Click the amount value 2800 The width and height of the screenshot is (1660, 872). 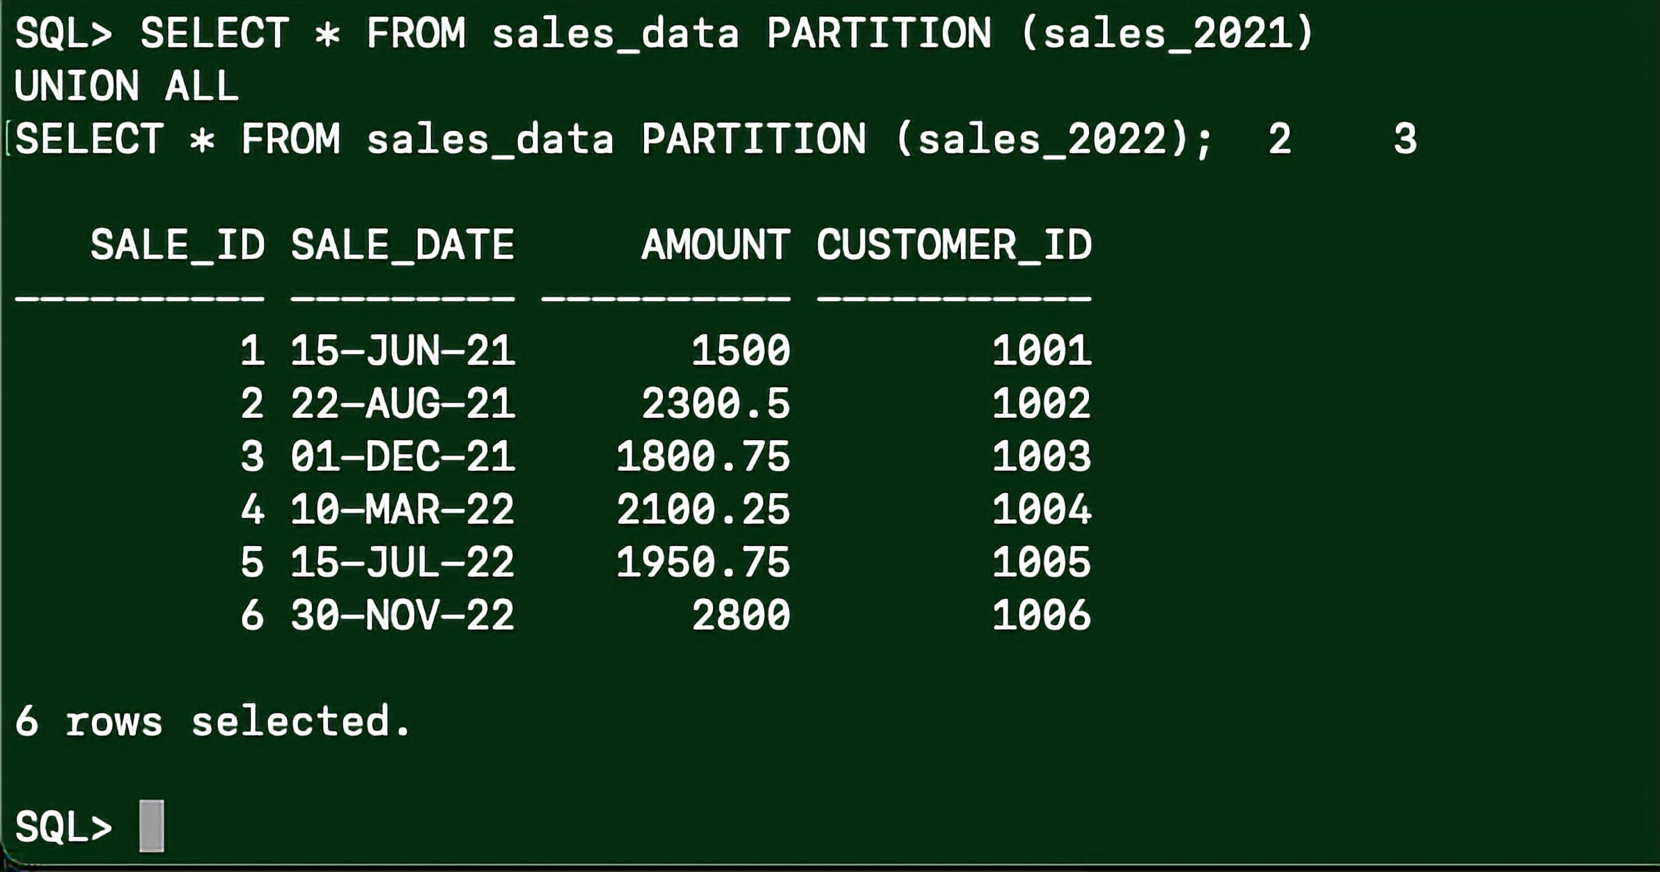[x=741, y=616]
